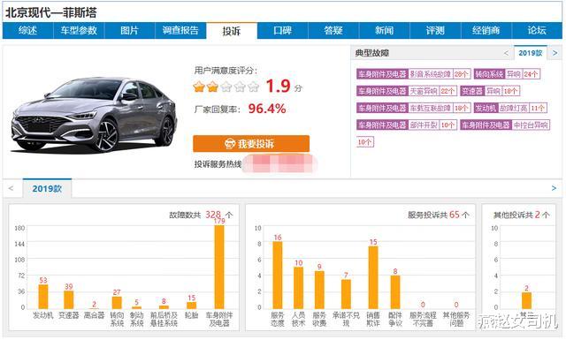Click the 人员技术 bar showing 10
This screenshot has height=340, width=566.
click(298, 288)
